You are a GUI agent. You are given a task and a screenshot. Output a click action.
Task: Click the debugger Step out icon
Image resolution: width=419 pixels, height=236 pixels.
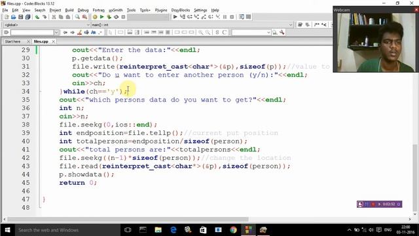[204, 17]
